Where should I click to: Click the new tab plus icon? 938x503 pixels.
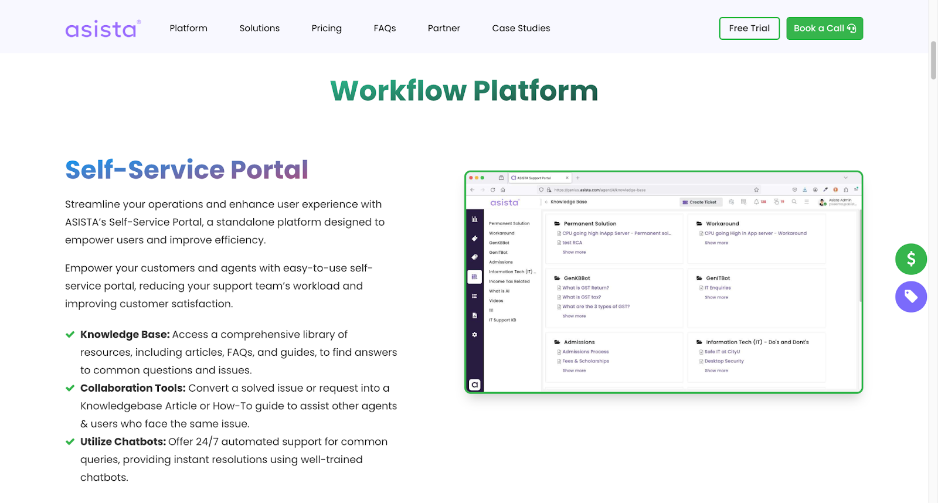[577, 178]
